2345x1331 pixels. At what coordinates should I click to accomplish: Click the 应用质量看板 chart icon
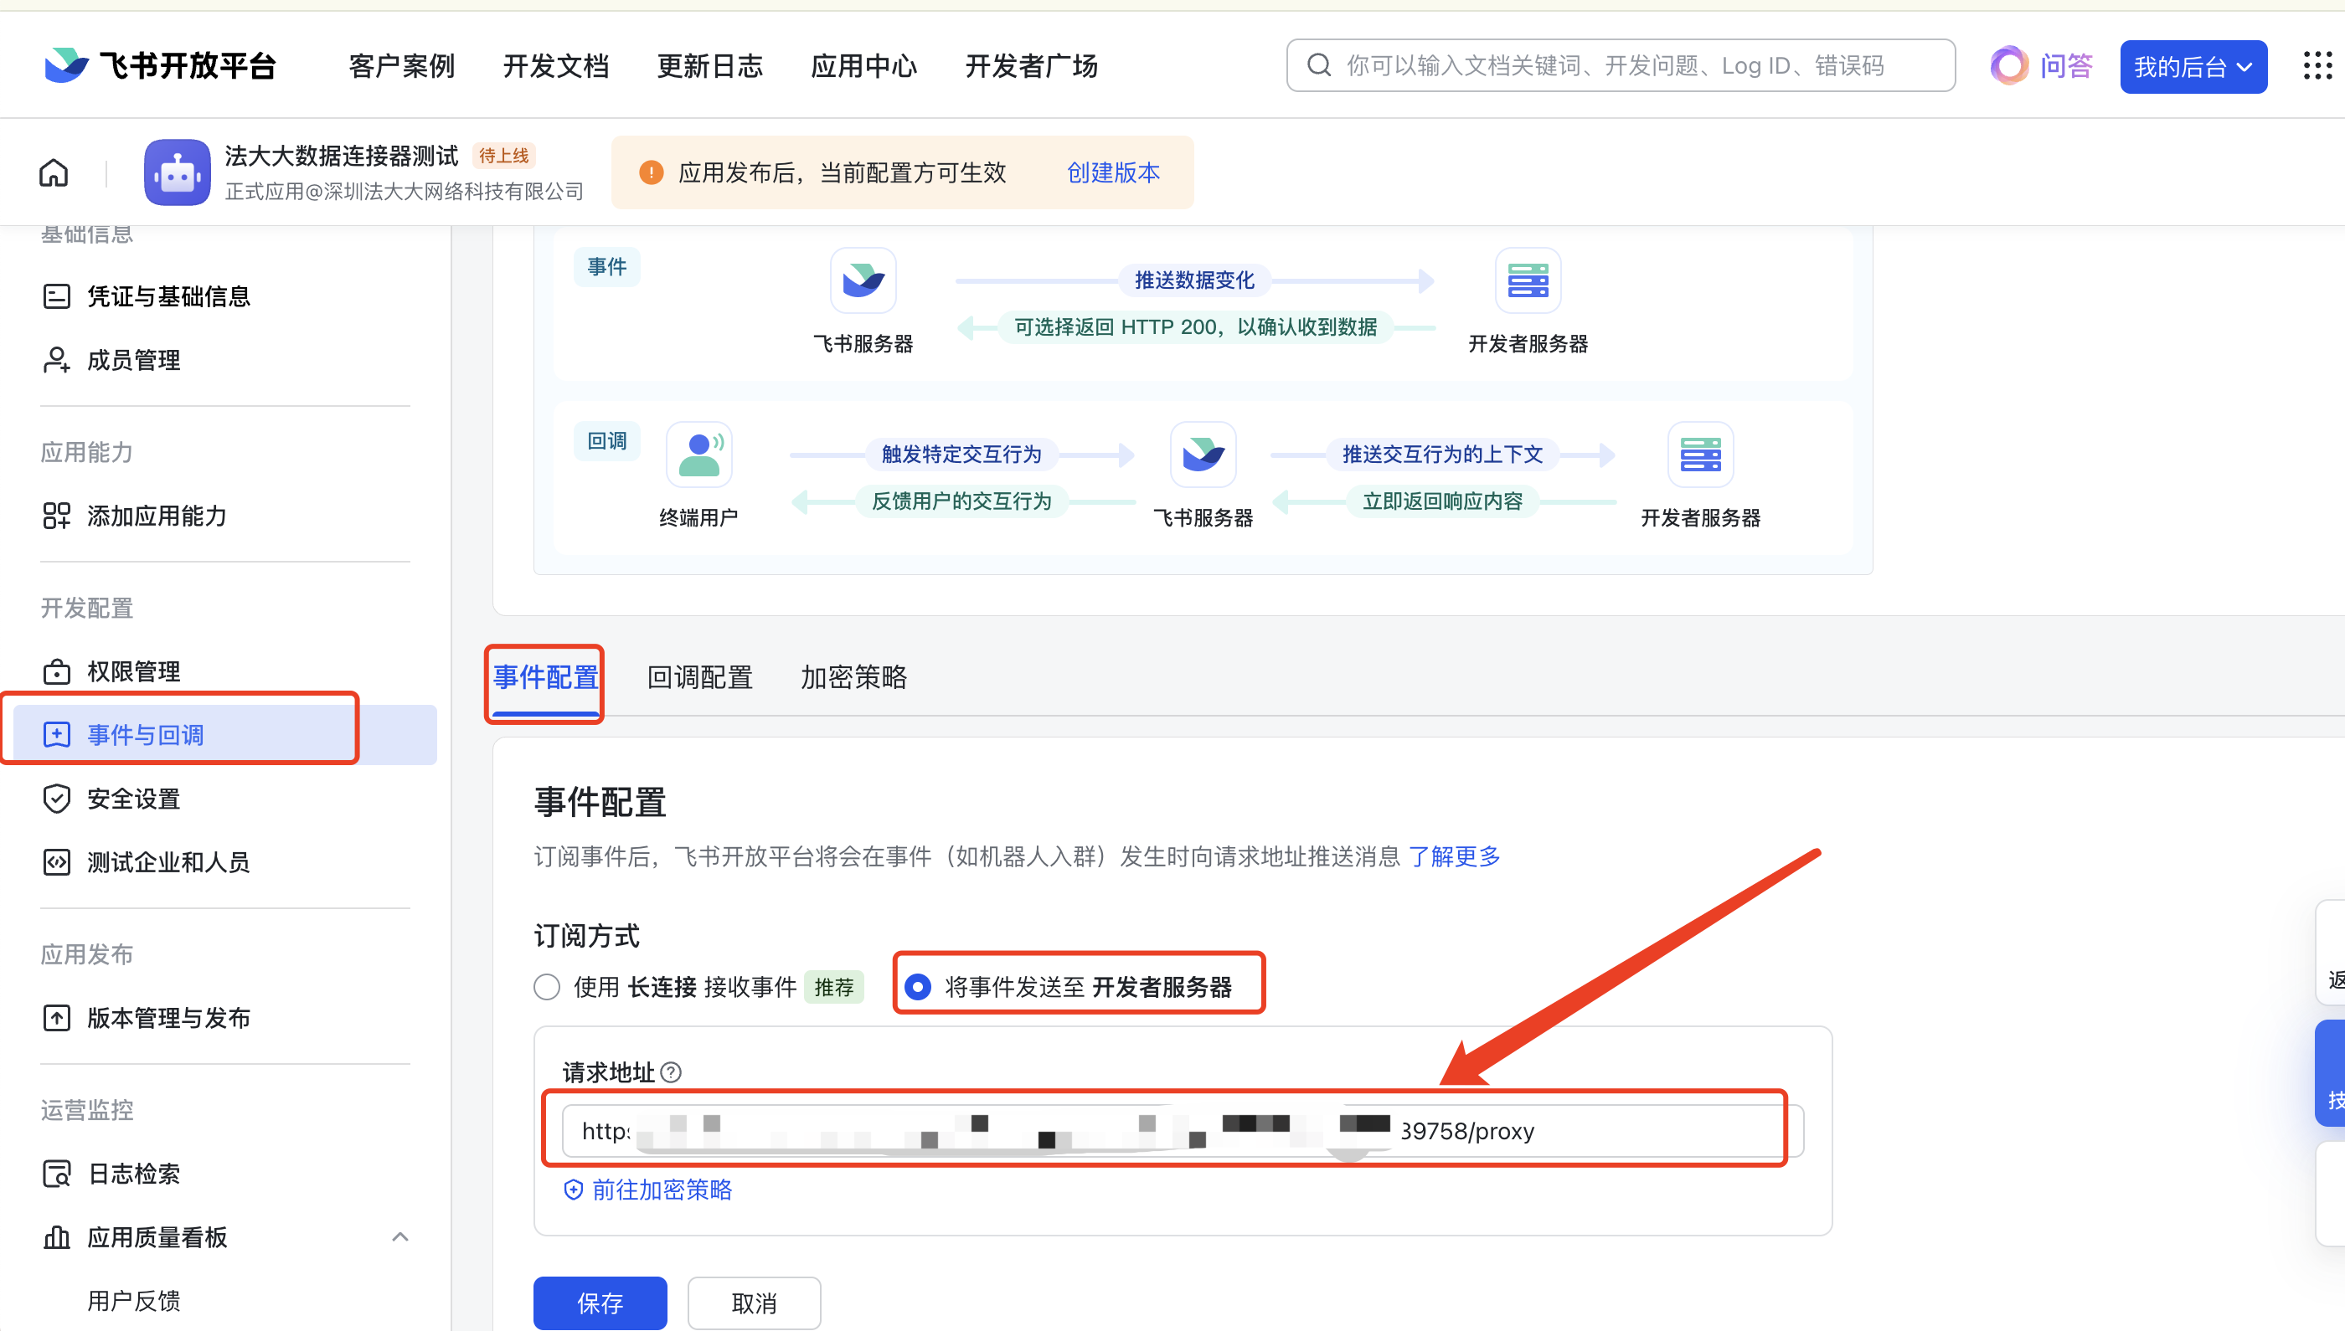pos(57,1238)
